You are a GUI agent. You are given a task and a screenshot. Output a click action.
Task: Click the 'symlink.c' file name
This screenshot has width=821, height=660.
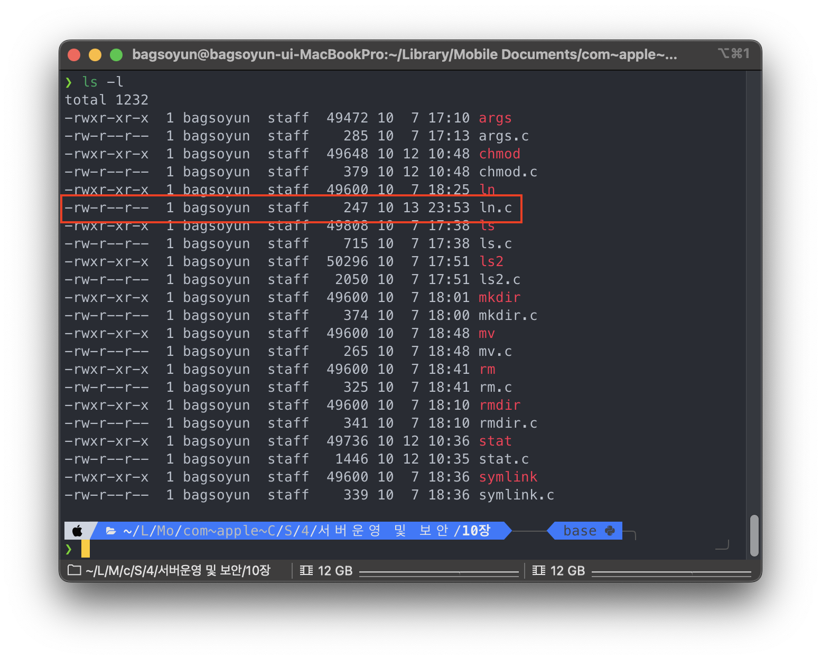click(x=516, y=495)
